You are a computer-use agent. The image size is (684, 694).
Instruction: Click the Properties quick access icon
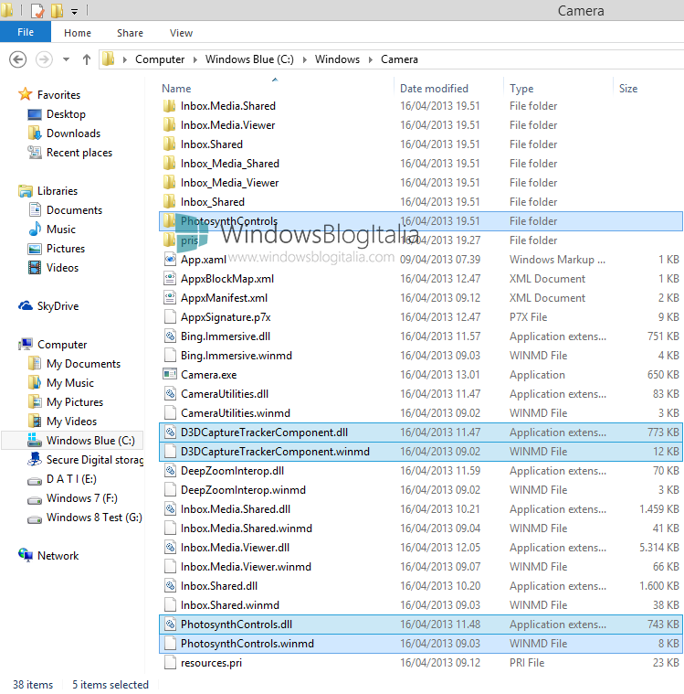tap(37, 11)
